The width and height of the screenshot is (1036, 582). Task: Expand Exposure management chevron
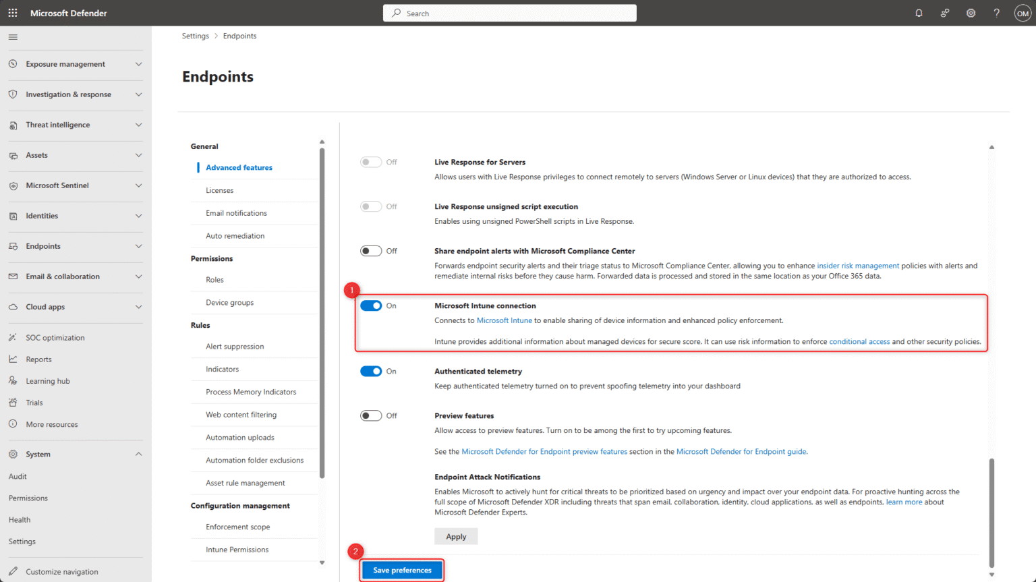(138, 64)
